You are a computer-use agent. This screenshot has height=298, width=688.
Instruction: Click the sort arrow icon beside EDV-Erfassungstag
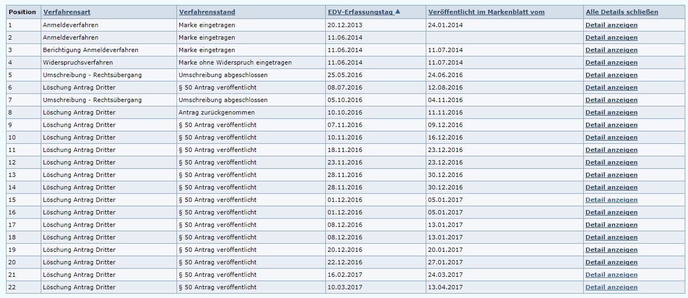[x=398, y=12]
